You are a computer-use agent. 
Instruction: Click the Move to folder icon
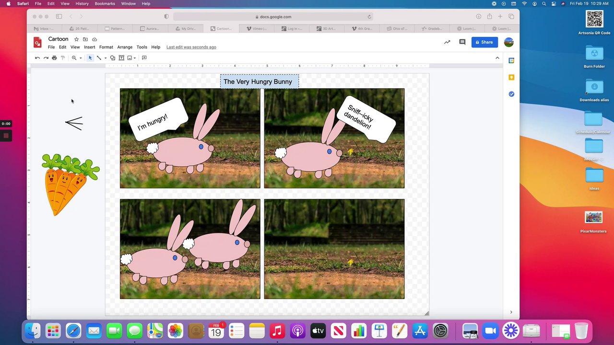(x=85, y=39)
